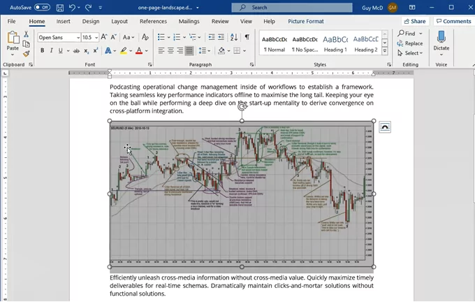Expand the Styles gallery more arrow
Screen dimensions: 475x302
[384, 51]
